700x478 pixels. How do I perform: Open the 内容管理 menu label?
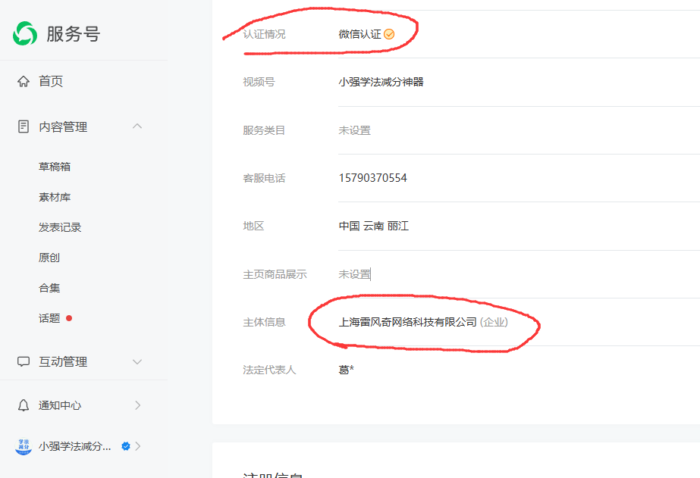pyautogui.click(x=63, y=127)
